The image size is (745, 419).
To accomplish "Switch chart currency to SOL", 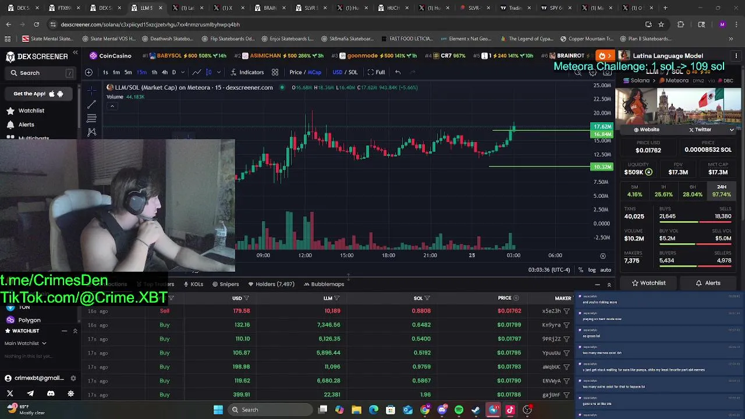I will click(x=353, y=72).
